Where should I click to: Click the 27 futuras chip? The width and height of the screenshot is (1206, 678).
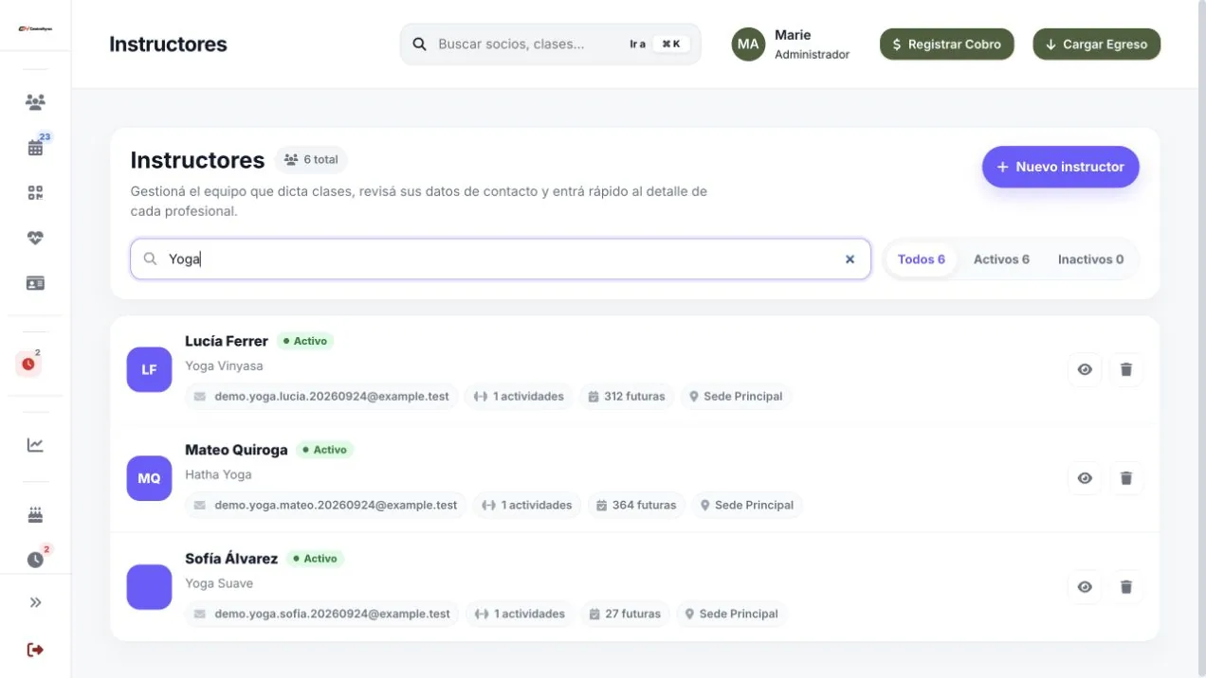(x=625, y=615)
